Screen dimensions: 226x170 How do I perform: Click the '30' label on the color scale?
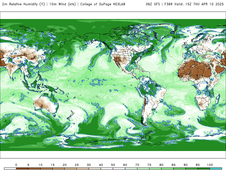[89, 165]
